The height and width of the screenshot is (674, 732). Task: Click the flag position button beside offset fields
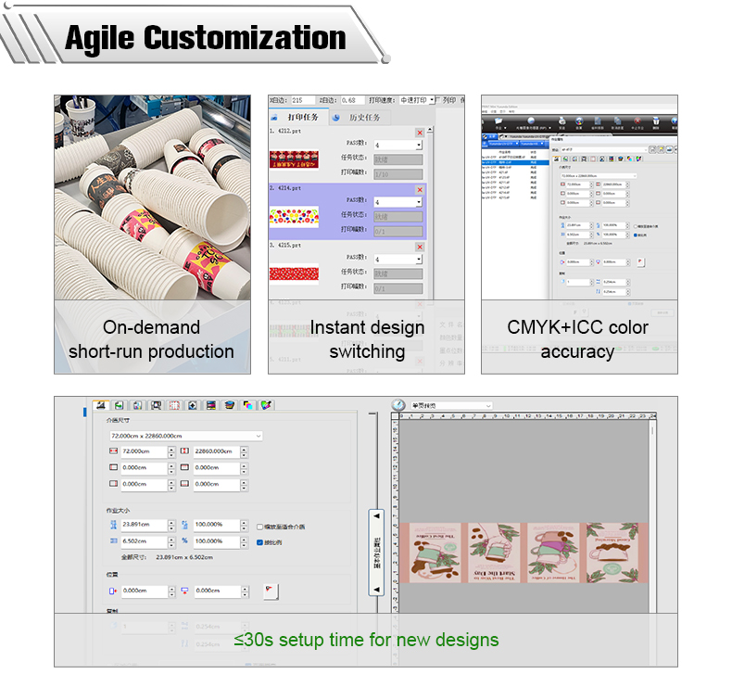click(x=270, y=591)
